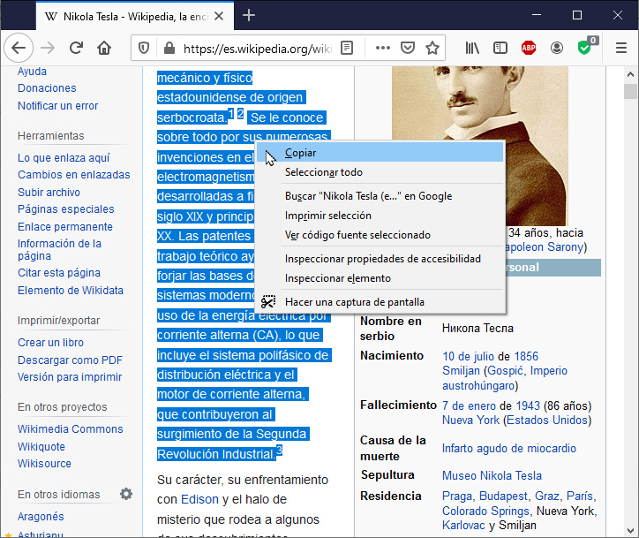The width and height of the screenshot is (639, 538).
Task: Open Adblock Plus extension menu
Action: (529, 48)
